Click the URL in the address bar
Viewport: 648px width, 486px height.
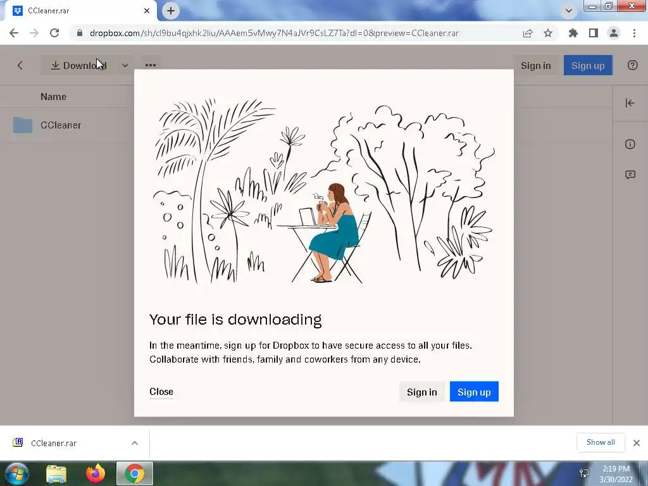click(274, 33)
